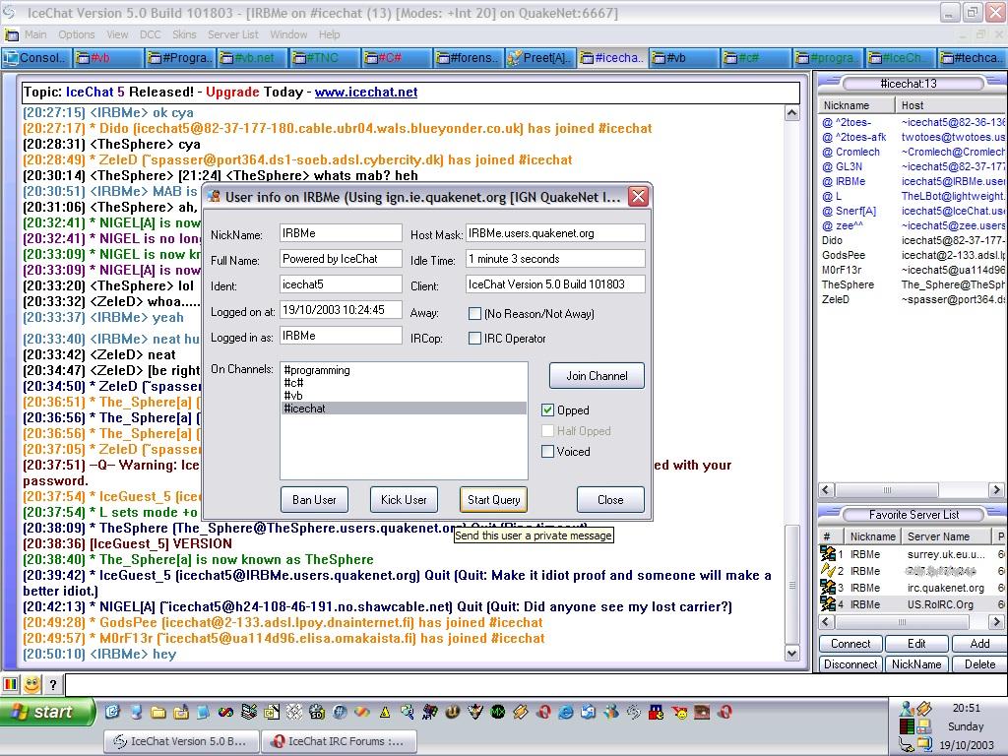
Task: Click the Close button in User info
Action: [610, 499]
